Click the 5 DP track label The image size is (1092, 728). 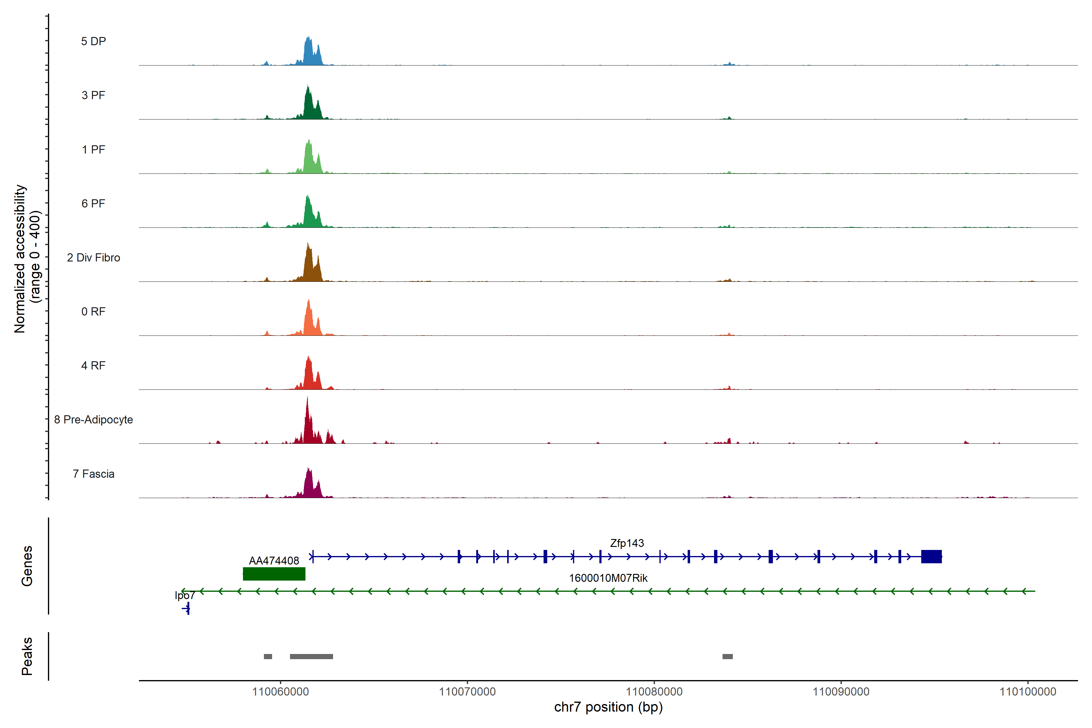click(93, 41)
